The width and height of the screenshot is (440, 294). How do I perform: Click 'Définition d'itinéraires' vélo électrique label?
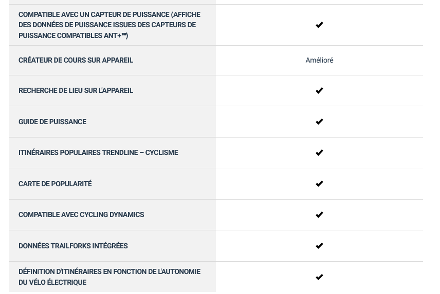click(x=109, y=277)
